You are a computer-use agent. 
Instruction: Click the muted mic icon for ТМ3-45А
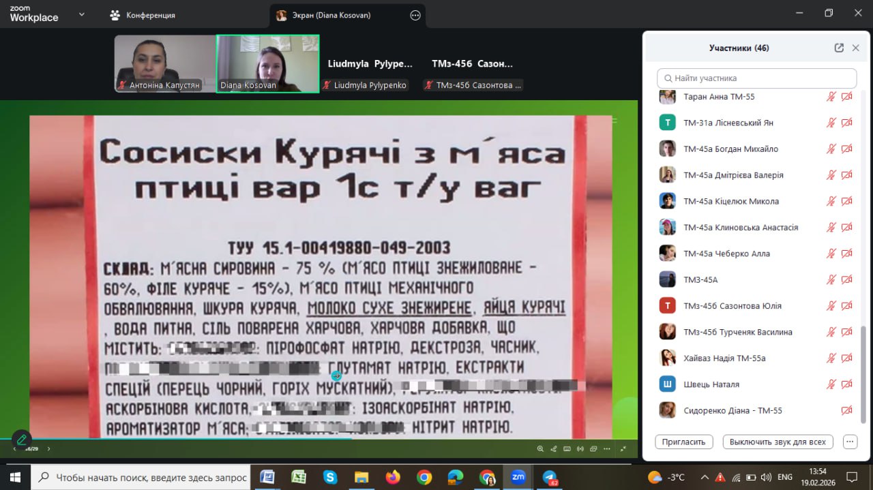pos(831,279)
